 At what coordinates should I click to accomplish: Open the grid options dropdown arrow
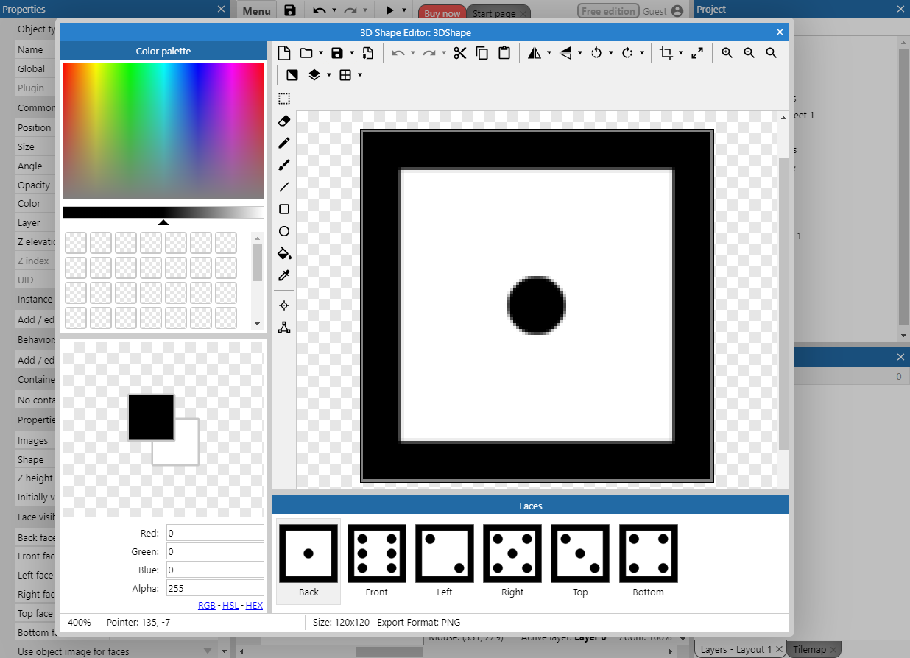[x=360, y=75]
